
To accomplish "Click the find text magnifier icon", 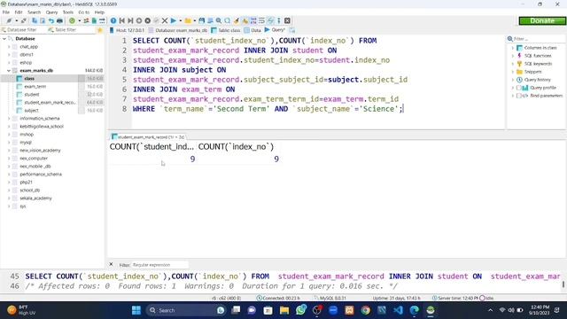I will point(219,20).
